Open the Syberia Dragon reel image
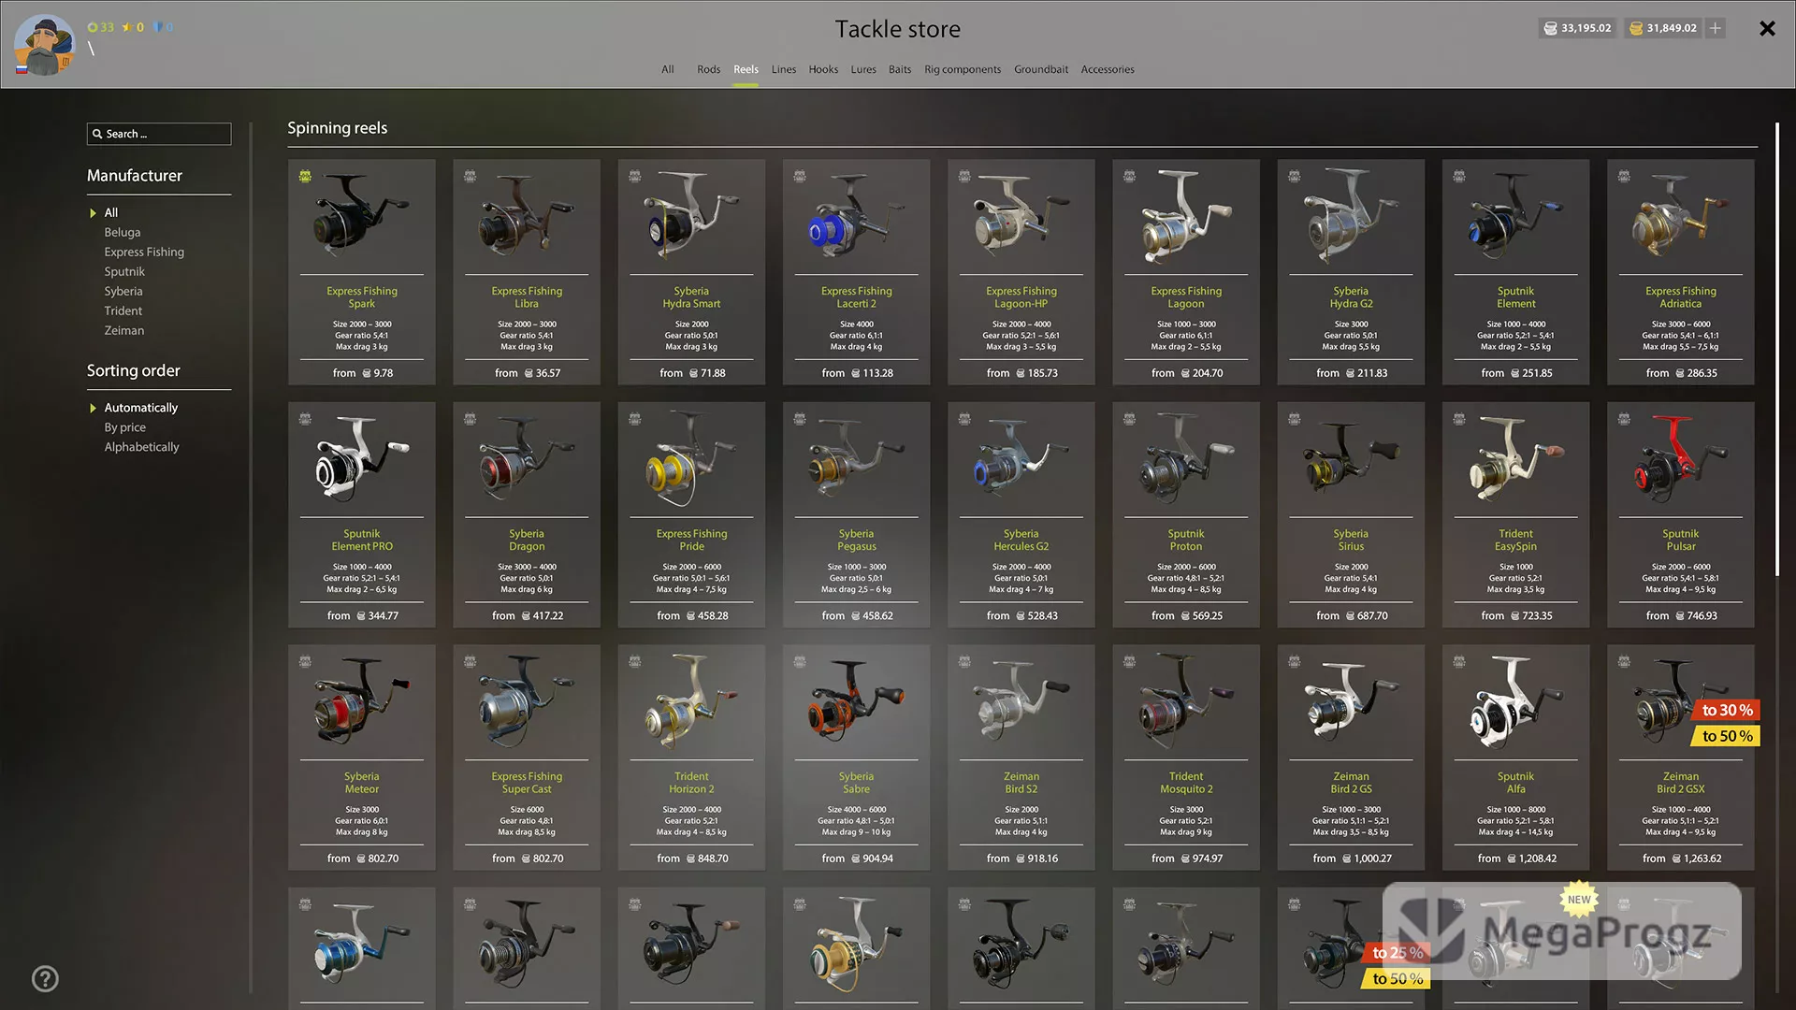Screen dimensions: 1796x1010 point(527,459)
